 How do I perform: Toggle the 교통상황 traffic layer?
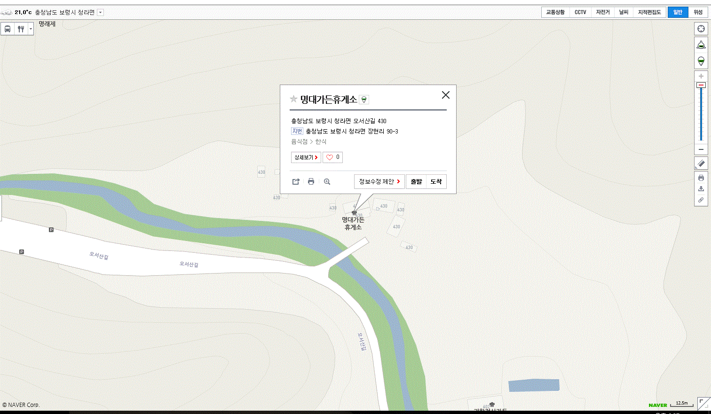(x=555, y=12)
